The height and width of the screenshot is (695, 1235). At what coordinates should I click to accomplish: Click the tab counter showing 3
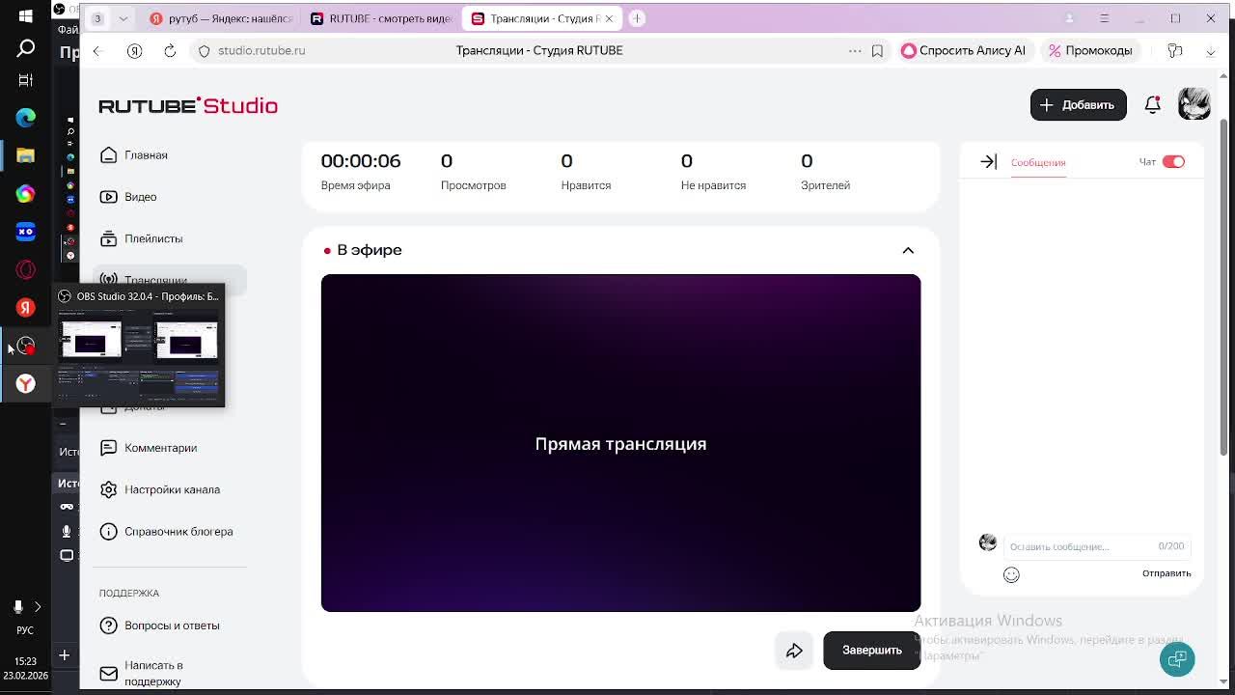(97, 18)
